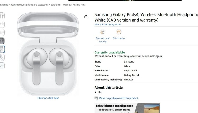Image resolution: width=198 pixels, height=113 pixels.
Task: Click the share icon beside product image
Action: click(x=86, y=17)
